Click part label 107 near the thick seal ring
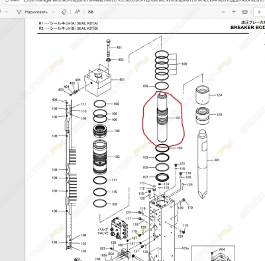 point(145,177)
